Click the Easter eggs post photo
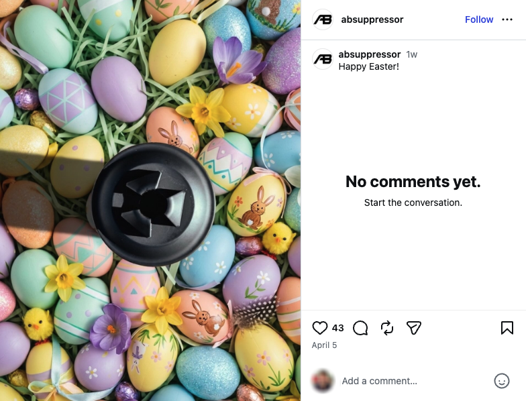 (x=150, y=200)
